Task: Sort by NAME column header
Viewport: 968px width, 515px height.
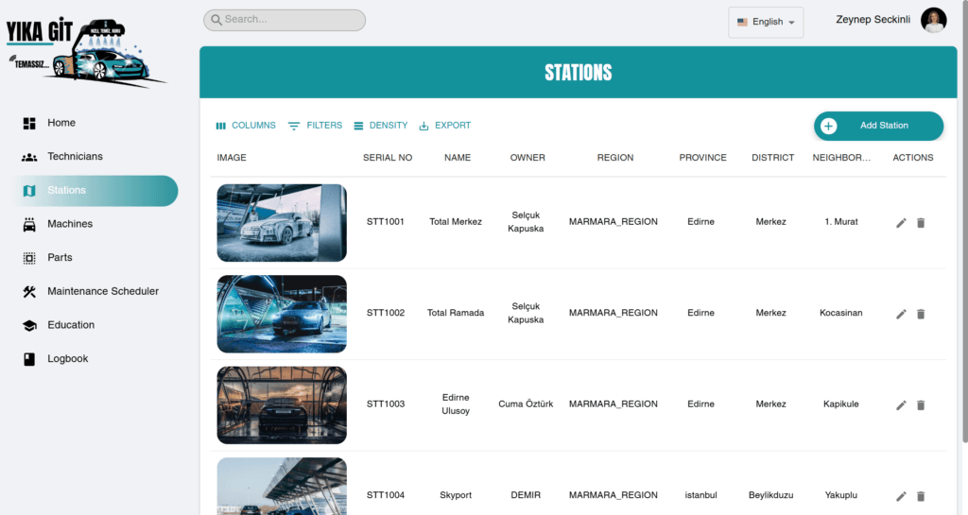Action: tap(458, 158)
